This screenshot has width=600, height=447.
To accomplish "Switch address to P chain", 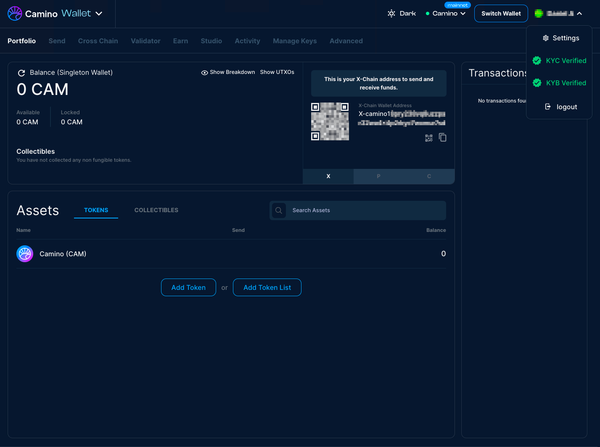I will pyautogui.click(x=378, y=176).
